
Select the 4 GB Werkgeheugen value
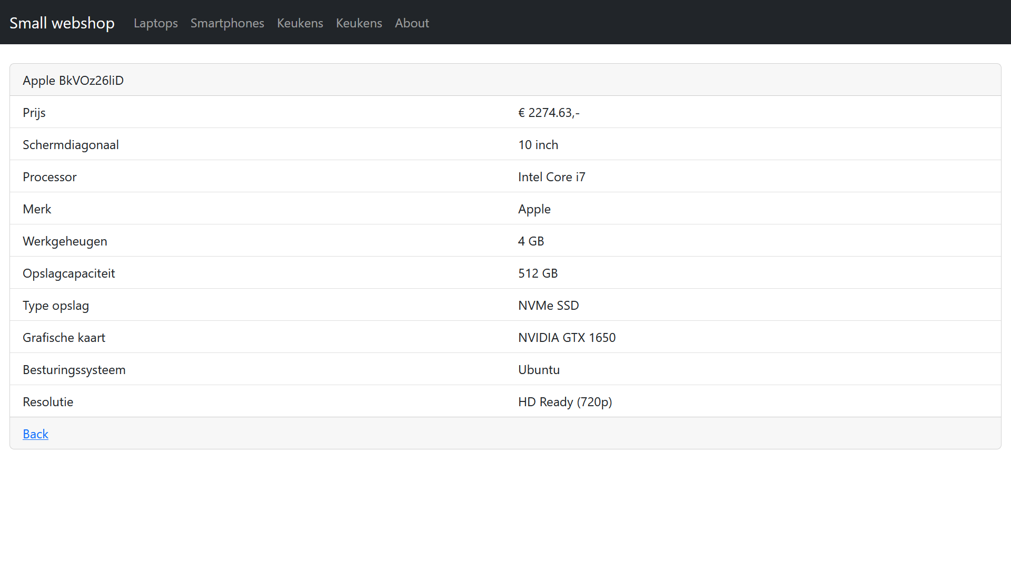(x=531, y=241)
